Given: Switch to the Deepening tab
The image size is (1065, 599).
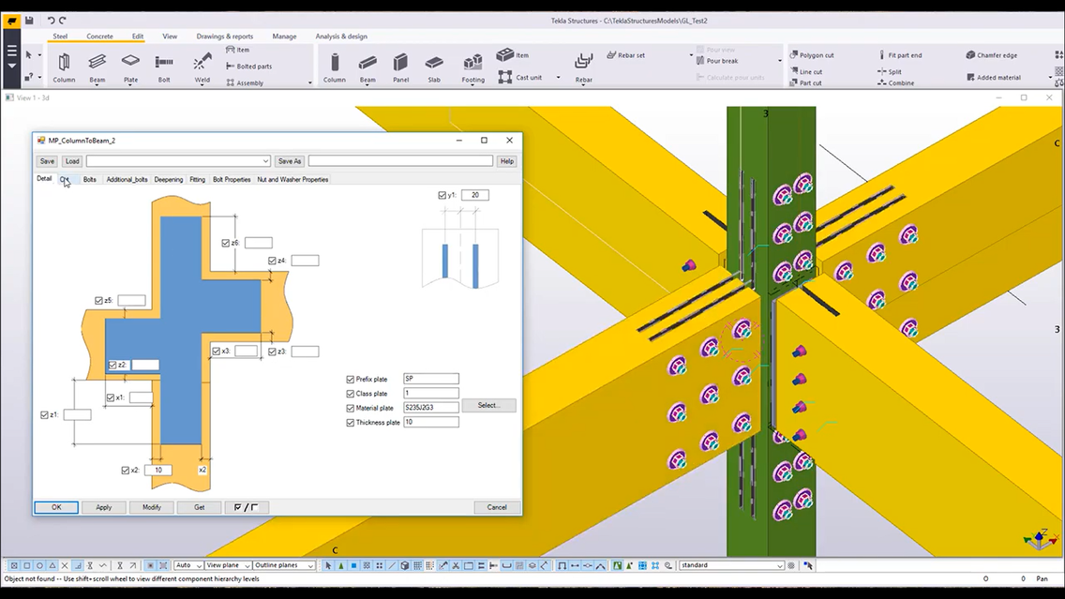Looking at the screenshot, I should pos(169,179).
